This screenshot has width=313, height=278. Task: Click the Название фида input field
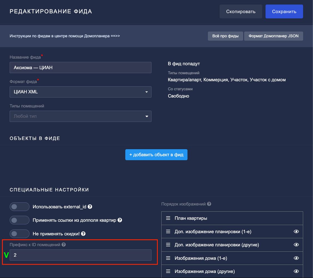[80, 68]
